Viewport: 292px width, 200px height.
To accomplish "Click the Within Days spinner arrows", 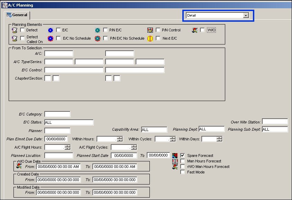I will [x=219, y=139].
